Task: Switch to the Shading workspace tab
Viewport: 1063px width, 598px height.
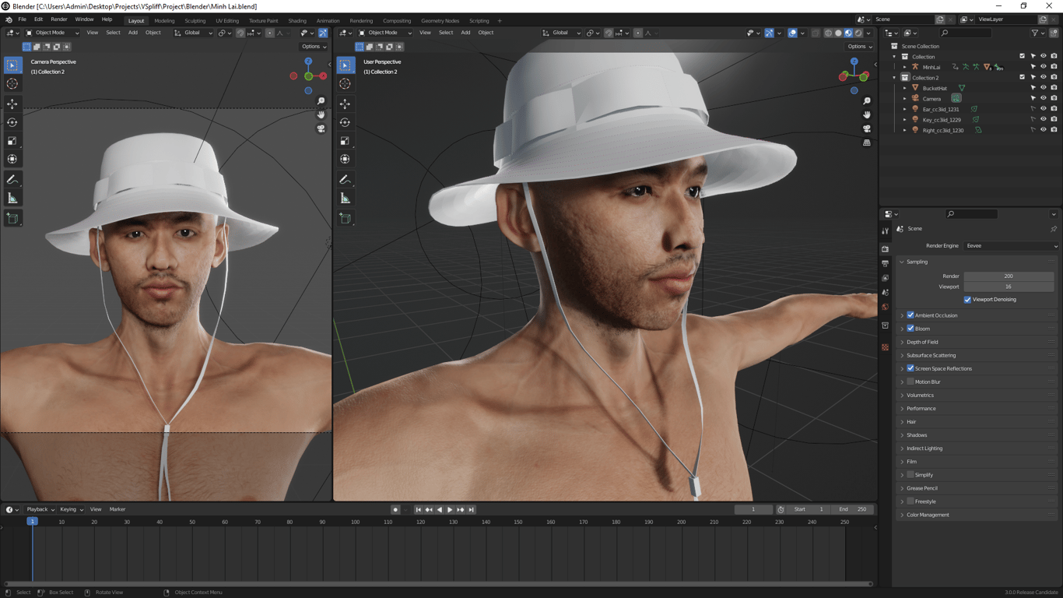Action: coord(297,21)
